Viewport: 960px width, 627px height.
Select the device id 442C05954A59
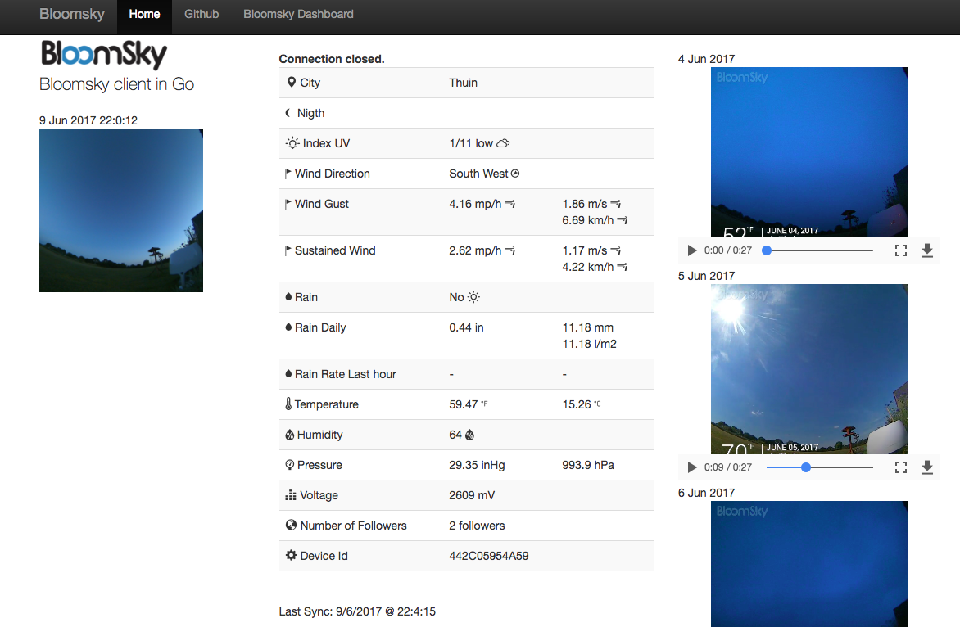click(x=488, y=556)
